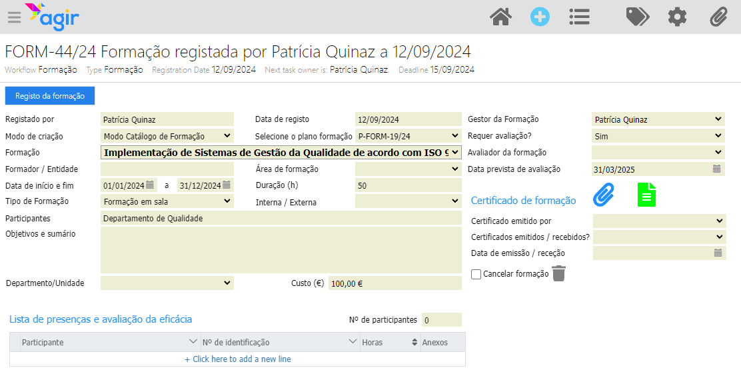Open Selecione o plano formação dropdown
The height and width of the screenshot is (390, 741).
click(x=408, y=136)
